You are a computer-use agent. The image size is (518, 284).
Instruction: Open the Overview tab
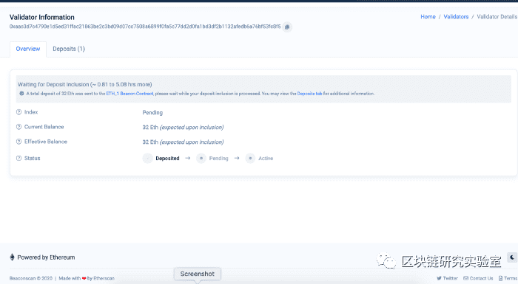click(28, 49)
